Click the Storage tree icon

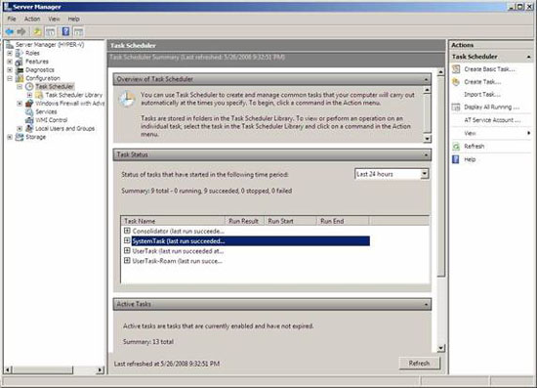coord(20,137)
